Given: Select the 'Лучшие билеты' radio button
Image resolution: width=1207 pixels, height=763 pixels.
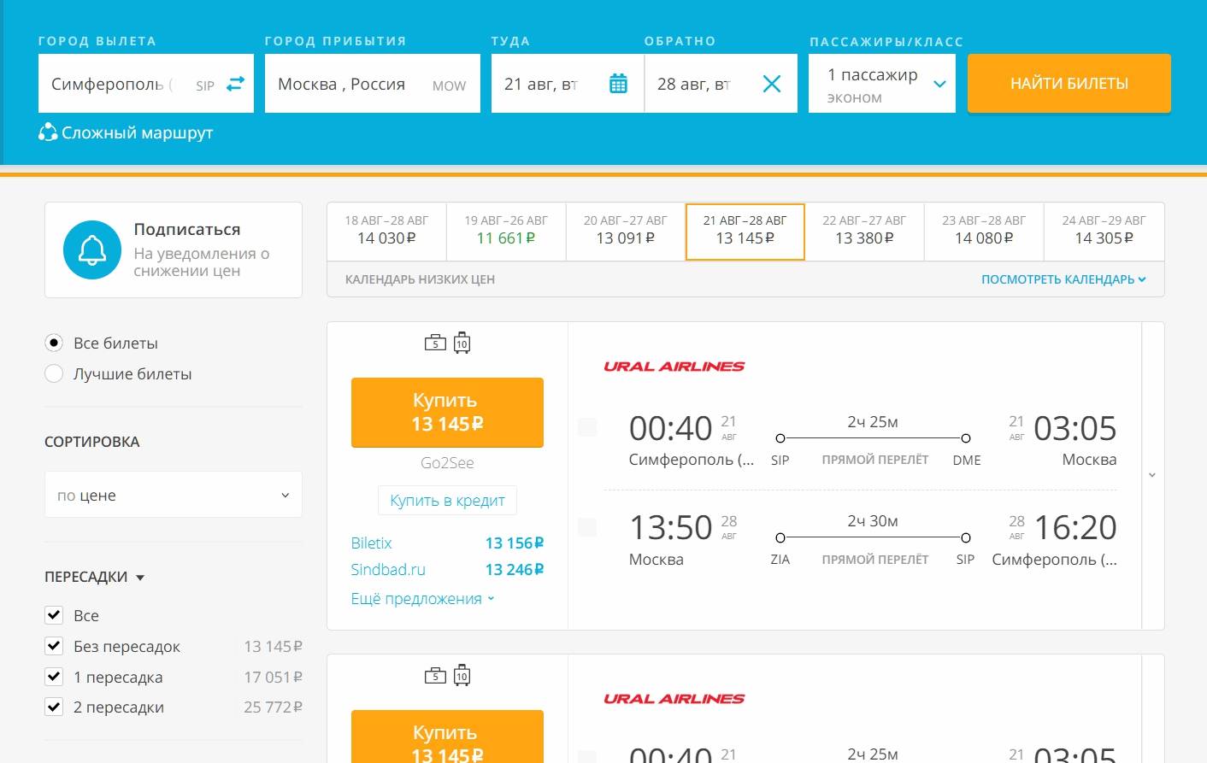Looking at the screenshot, I should pyautogui.click(x=54, y=373).
